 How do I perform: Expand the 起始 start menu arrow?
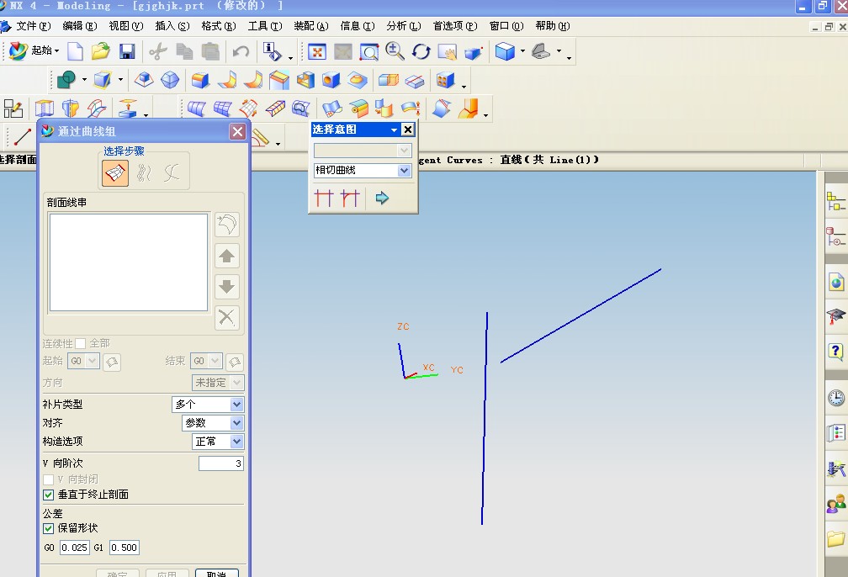[x=56, y=50]
